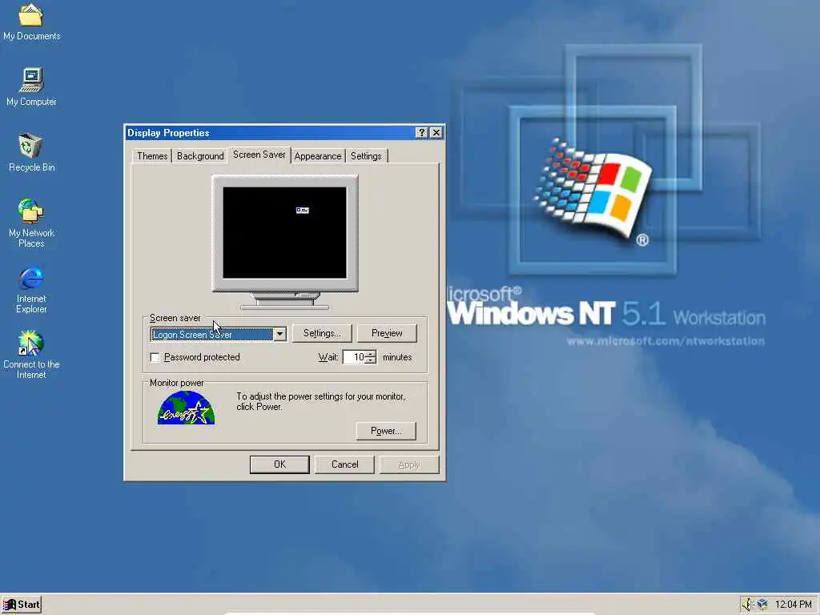
Task: Click the Energy Star logo icon
Action: [x=186, y=408]
